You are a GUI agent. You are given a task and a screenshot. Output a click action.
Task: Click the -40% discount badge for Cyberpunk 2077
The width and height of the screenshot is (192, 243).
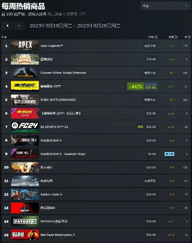pos(135,86)
